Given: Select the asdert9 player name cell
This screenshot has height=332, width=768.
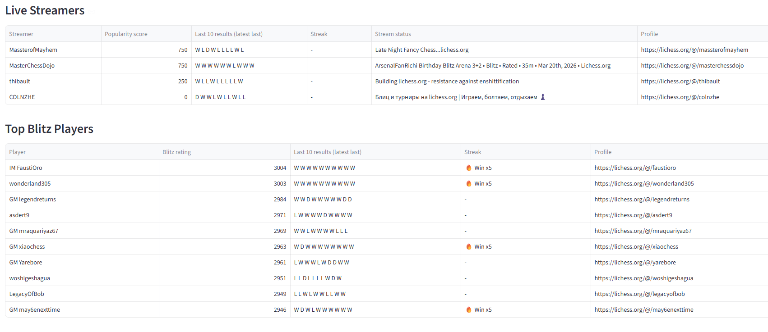Looking at the screenshot, I should (19, 215).
